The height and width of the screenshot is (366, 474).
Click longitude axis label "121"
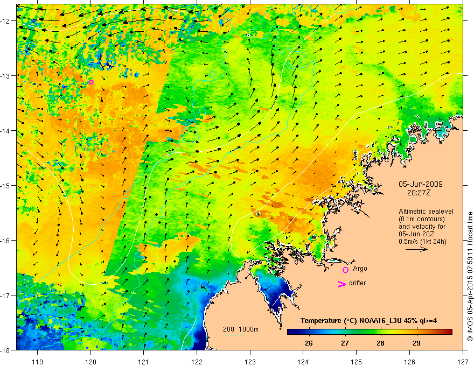(144, 361)
